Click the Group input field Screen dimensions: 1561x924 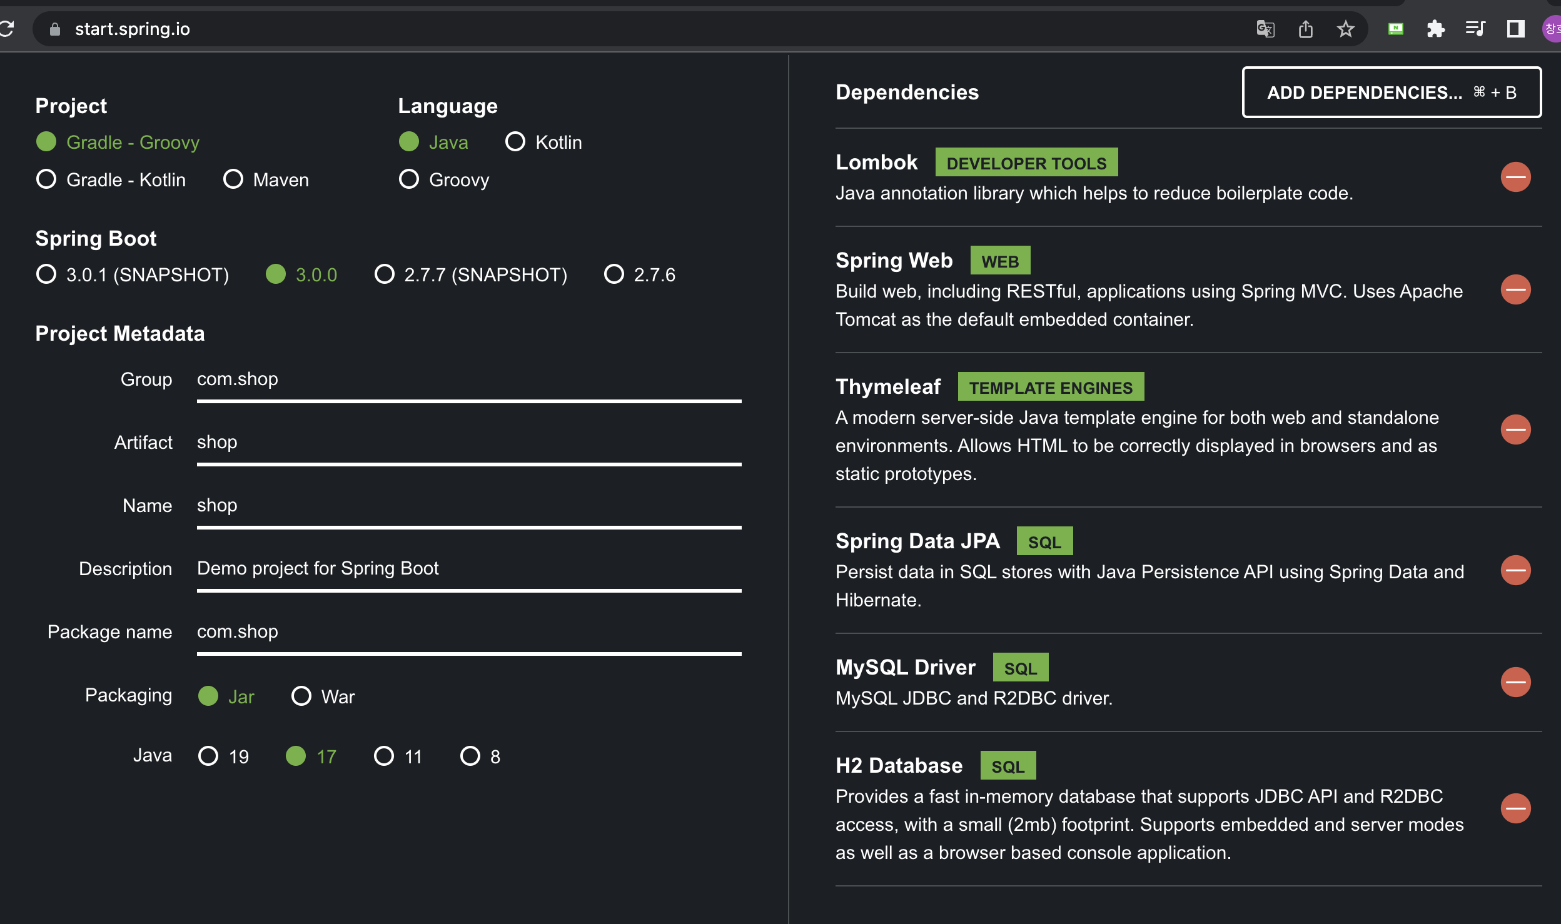(x=468, y=379)
